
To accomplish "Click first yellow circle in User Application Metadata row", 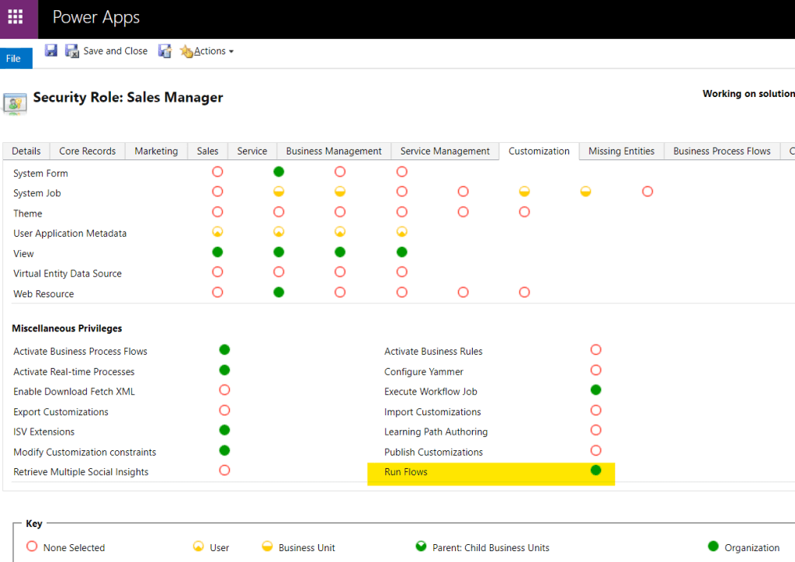I will (217, 231).
